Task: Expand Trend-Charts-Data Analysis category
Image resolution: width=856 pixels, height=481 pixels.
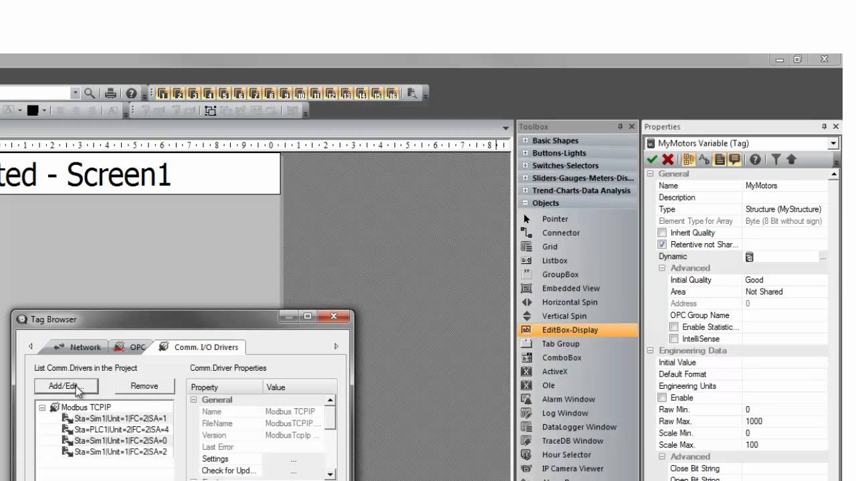Action: 525,190
